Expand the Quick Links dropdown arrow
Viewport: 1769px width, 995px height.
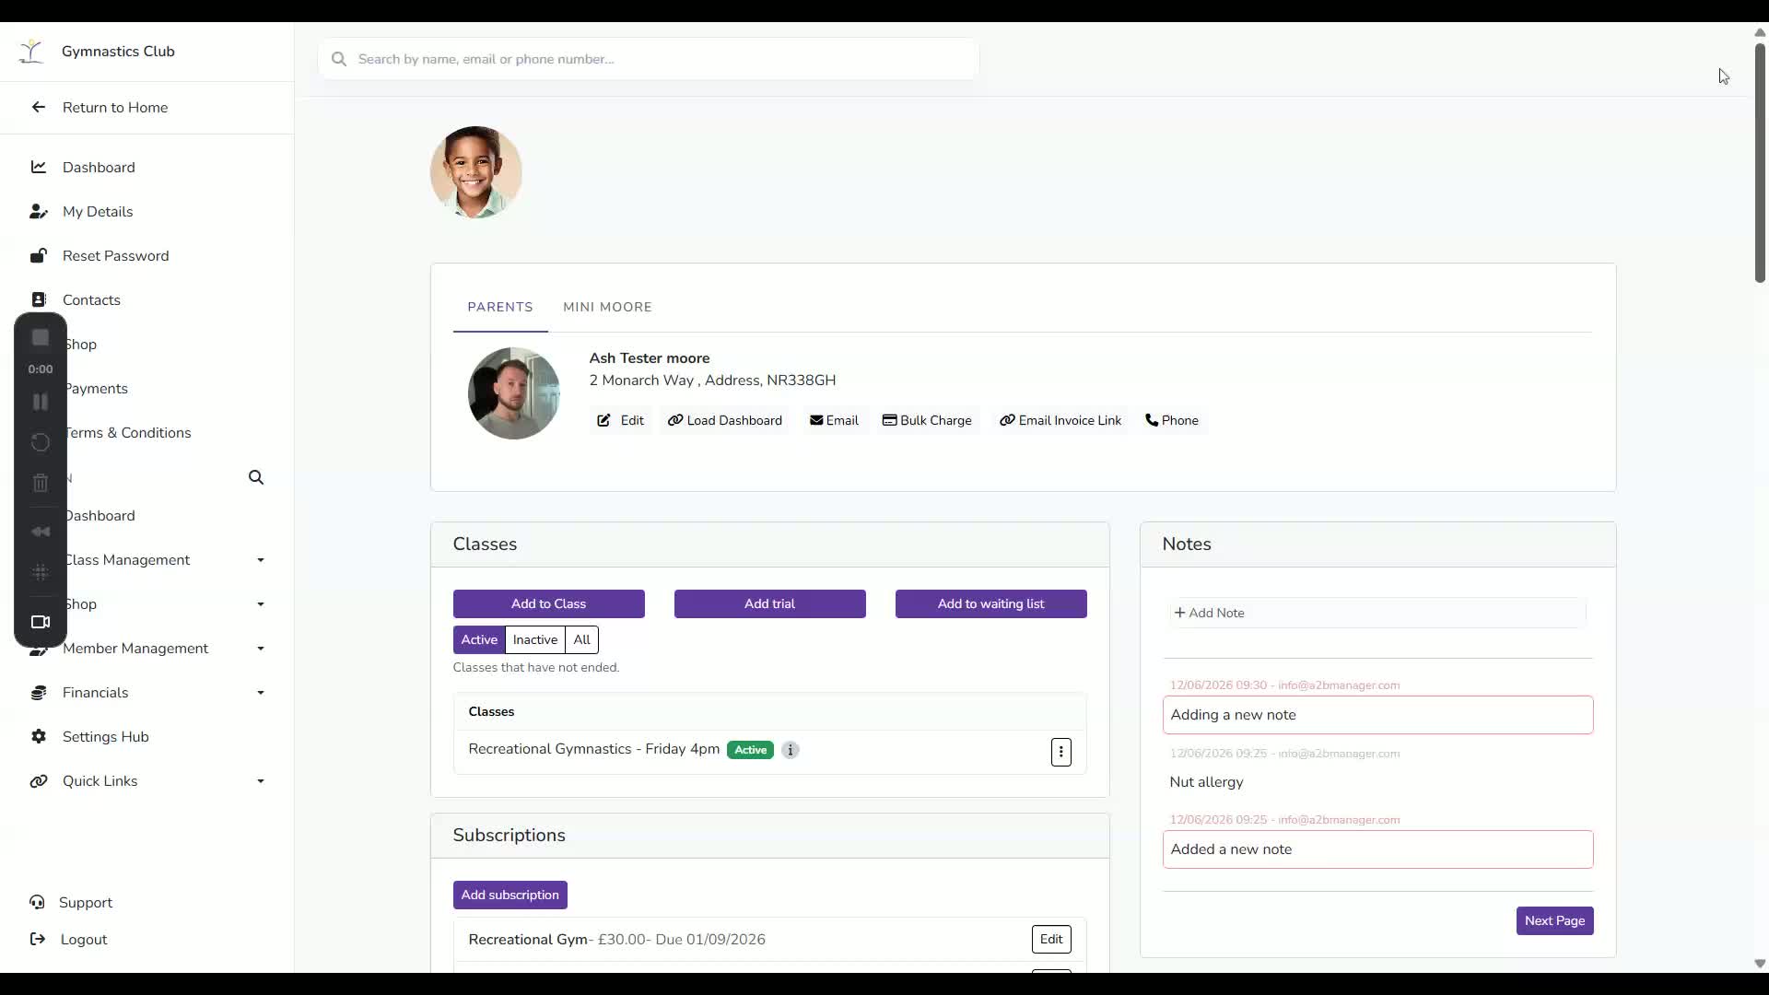coord(261,781)
